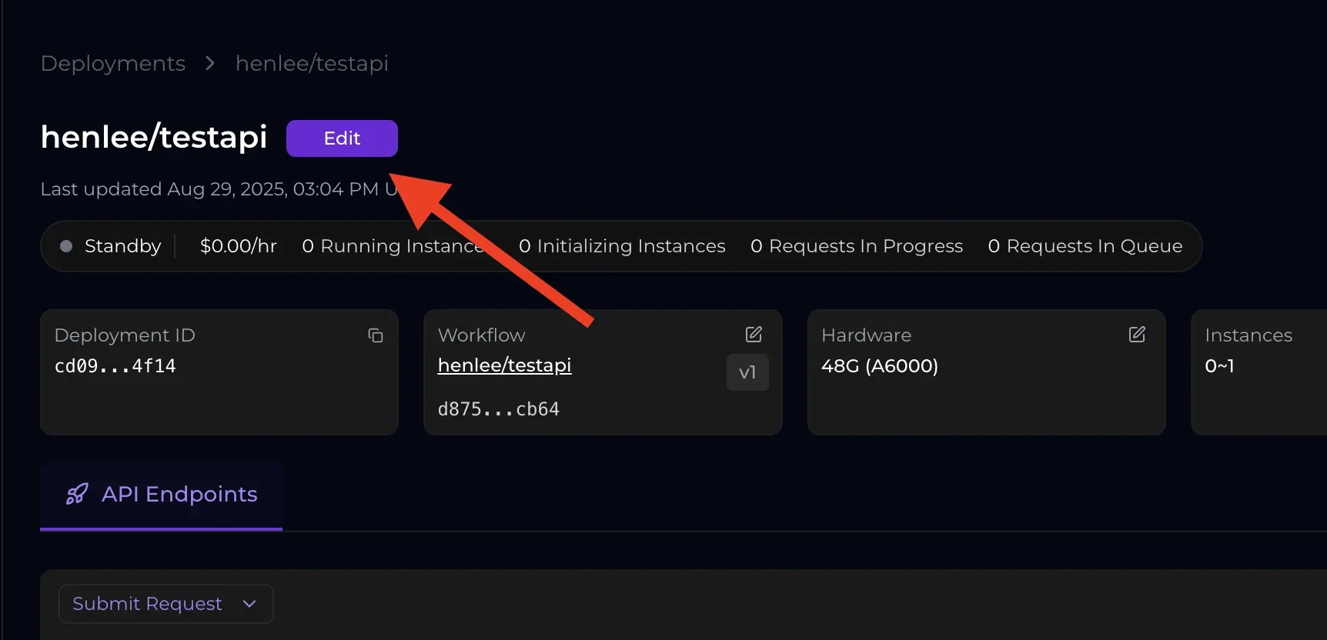Screen dimensions: 1327x640
Task: Click henlee/testapi breadcrumb entry
Action: tap(312, 63)
